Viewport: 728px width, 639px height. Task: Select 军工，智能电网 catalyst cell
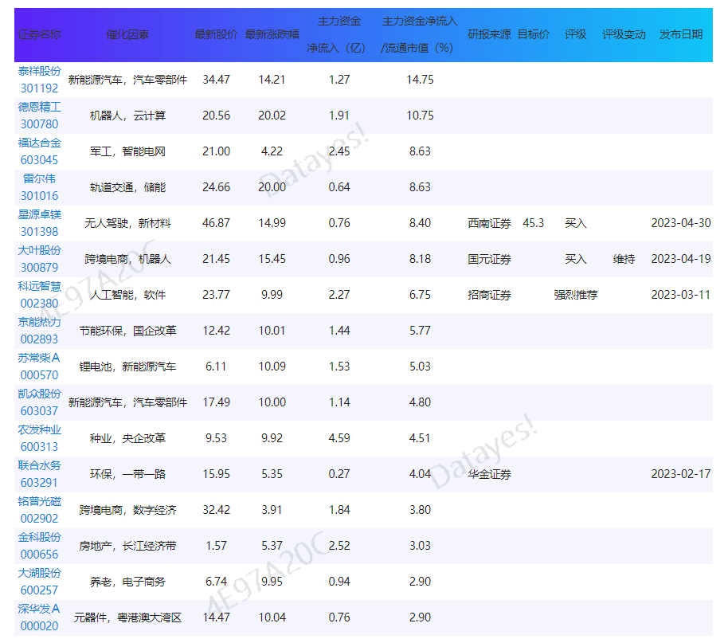pos(127,151)
